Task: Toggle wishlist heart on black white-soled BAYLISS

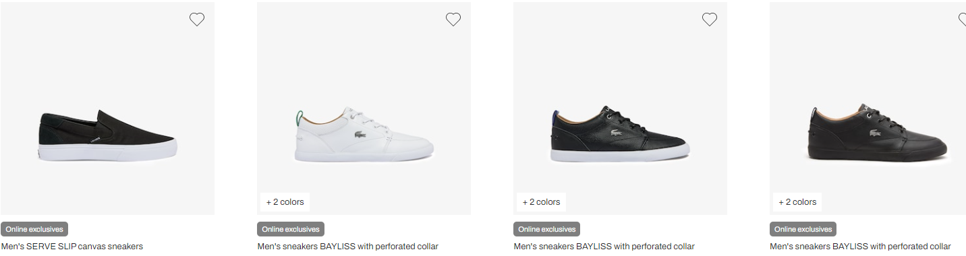Action: (710, 20)
